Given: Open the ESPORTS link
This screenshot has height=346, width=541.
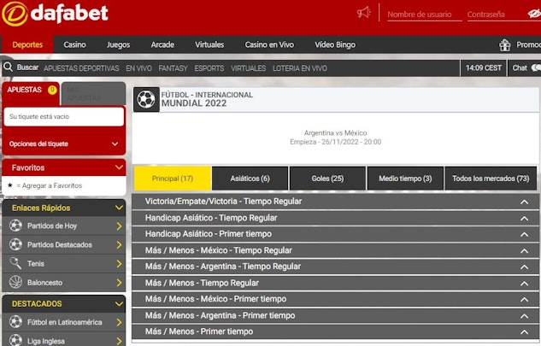Looking at the screenshot, I should (209, 68).
